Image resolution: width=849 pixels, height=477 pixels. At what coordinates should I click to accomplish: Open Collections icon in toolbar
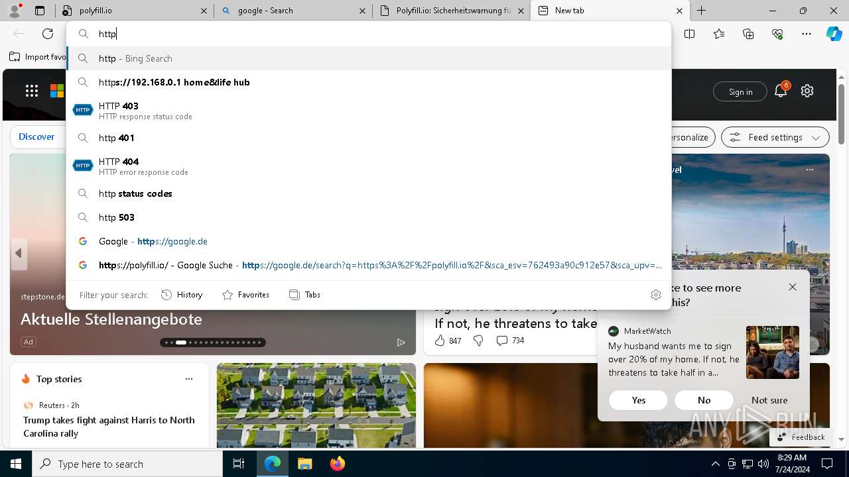coord(748,34)
